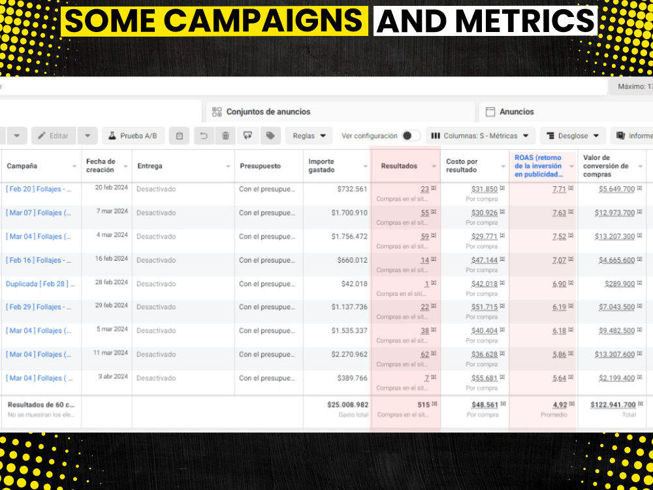Click the trash delete icon
The image size is (653, 490).
pyautogui.click(x=226, y=136)
